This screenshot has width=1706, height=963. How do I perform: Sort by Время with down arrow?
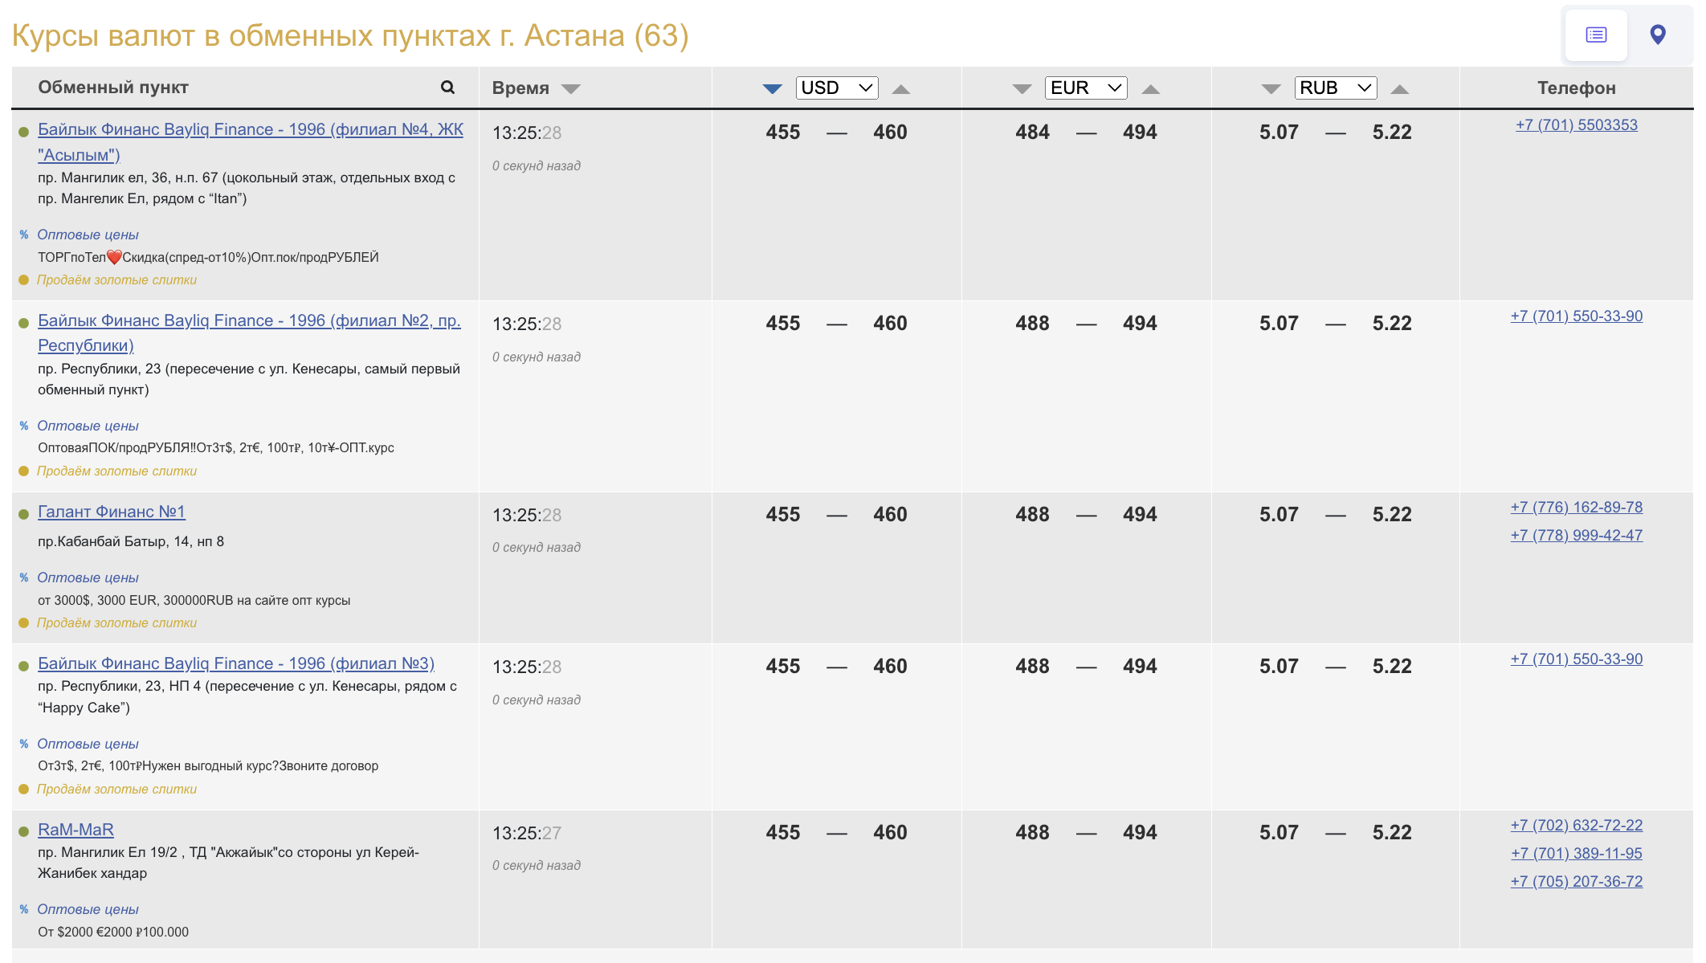coord(570,88)
